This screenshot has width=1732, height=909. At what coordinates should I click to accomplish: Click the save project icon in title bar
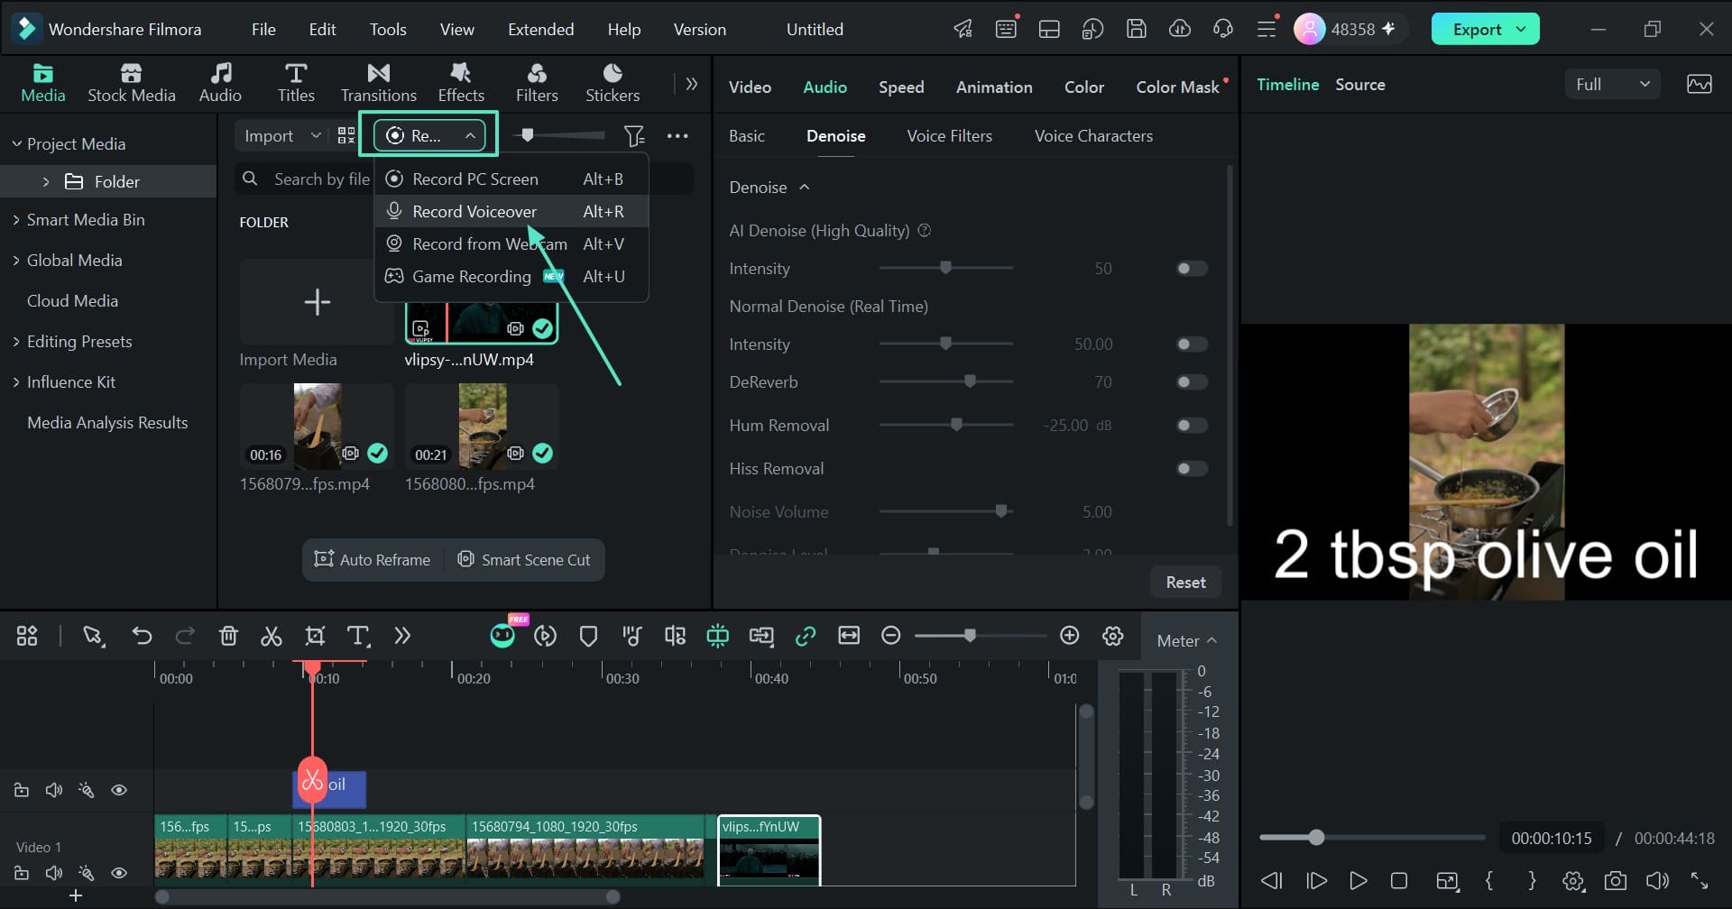pyautogui.click(x=1136, y=29)
